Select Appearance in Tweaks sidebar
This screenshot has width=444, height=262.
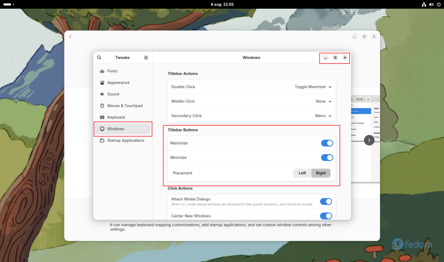(122, 83)
